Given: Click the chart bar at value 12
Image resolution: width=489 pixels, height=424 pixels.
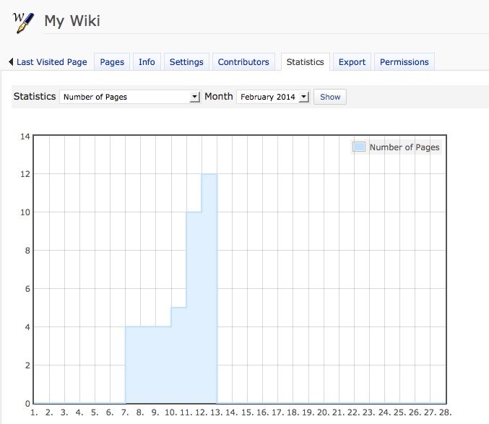Looking at the screenshot, I should [x=209, y=289].
